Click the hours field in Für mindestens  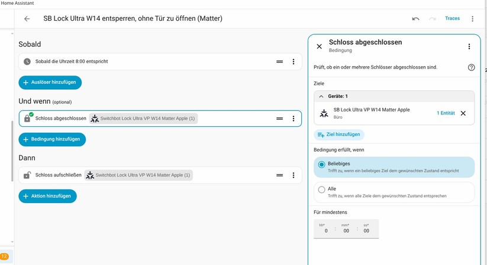[x=324, y=229]
